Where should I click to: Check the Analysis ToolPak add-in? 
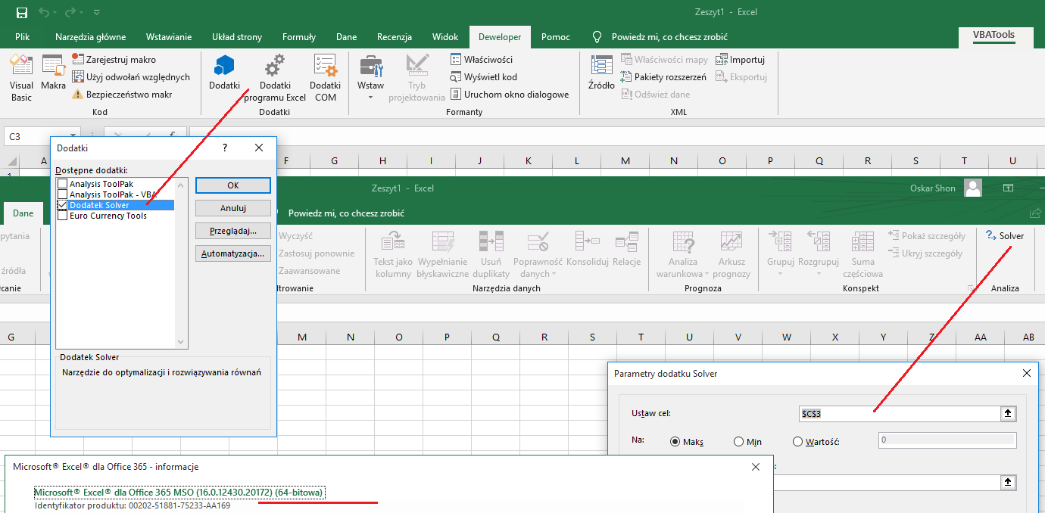pos(62,184)
